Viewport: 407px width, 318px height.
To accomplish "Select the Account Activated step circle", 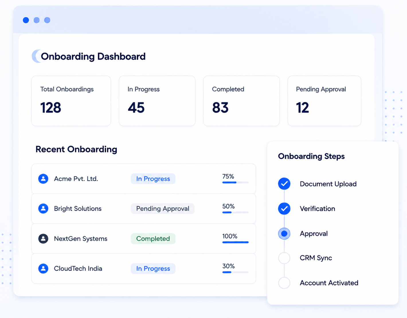I will (284, 283).
